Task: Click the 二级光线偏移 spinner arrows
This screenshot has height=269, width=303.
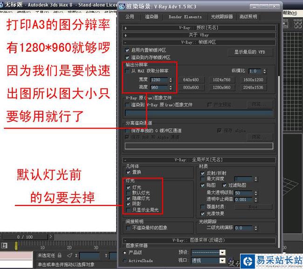Action: point(255,228)
